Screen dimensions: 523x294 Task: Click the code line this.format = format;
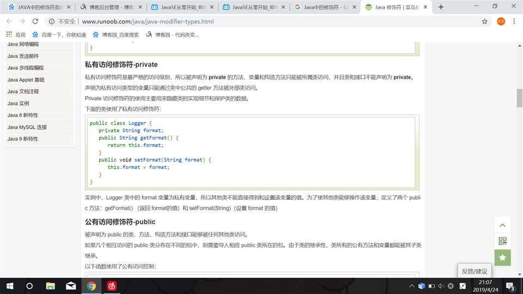pyautogui.click(x=138, y=167)
